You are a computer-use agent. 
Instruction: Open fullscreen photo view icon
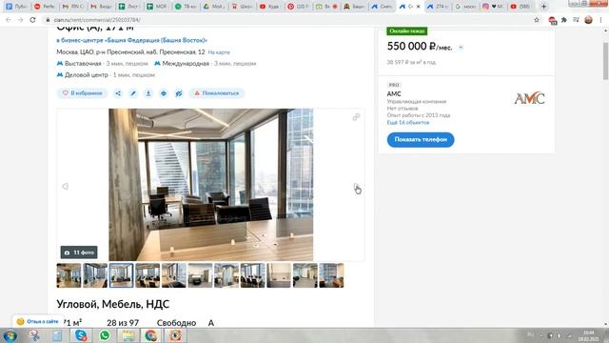coord(356,117)
